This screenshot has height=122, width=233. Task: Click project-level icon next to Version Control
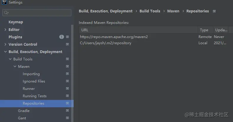67,44
